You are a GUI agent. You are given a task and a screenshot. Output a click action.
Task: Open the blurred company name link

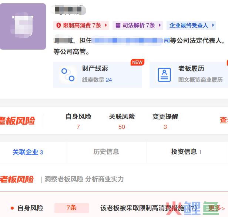click(x=131, y=40)
